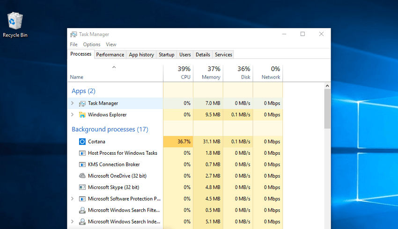The width and height of the screenshot is (398, 229).
Task: Click Search Indexer's 5.1 MB memory value
Action: pos(213,222)
